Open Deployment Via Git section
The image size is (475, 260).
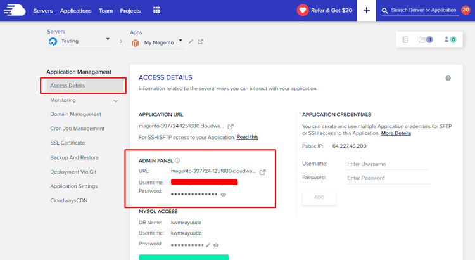point(73,172)
